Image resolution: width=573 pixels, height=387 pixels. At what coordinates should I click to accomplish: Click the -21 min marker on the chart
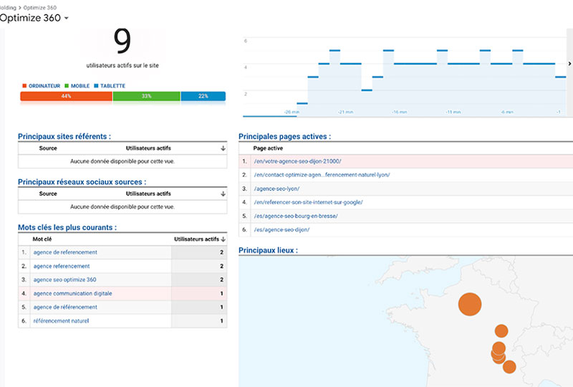pyautogui.click(x=346, y=112)
